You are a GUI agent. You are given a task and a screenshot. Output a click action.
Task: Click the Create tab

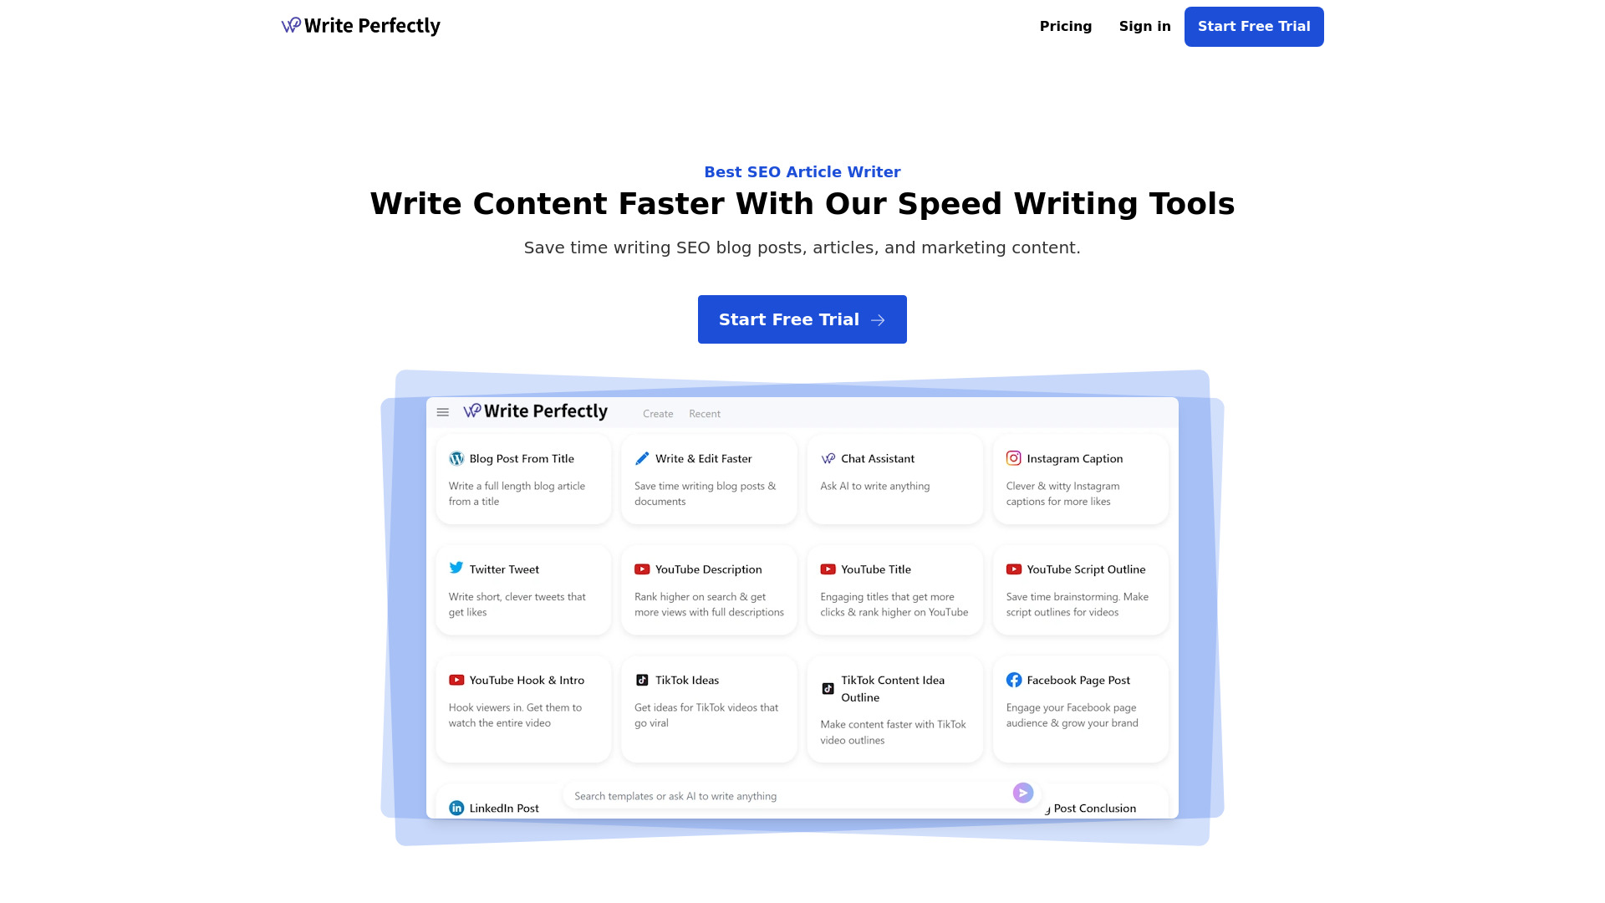pyautogui.click(x=657, y=412)
